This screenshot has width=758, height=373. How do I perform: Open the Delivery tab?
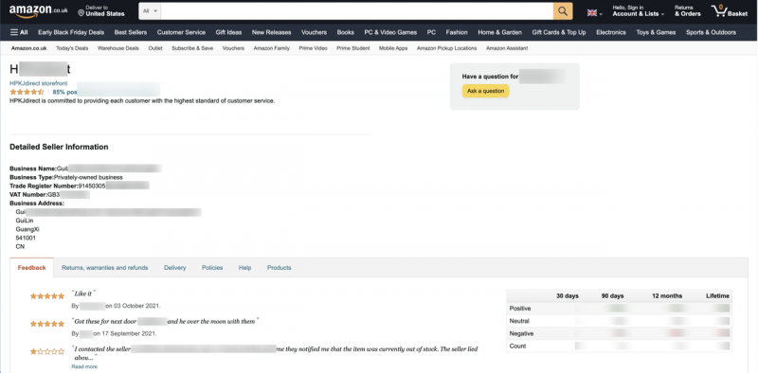[x=175, y=268]
